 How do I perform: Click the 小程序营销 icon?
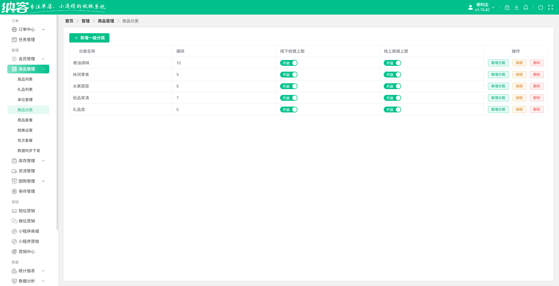pos(14,241)
